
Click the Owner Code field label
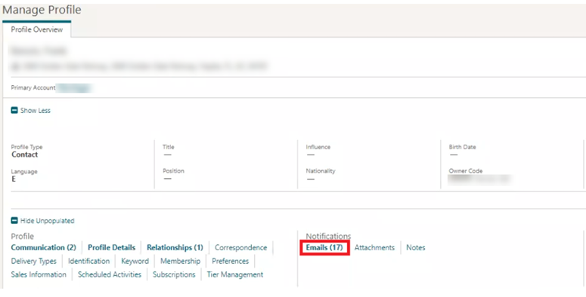tap(466, 171)
